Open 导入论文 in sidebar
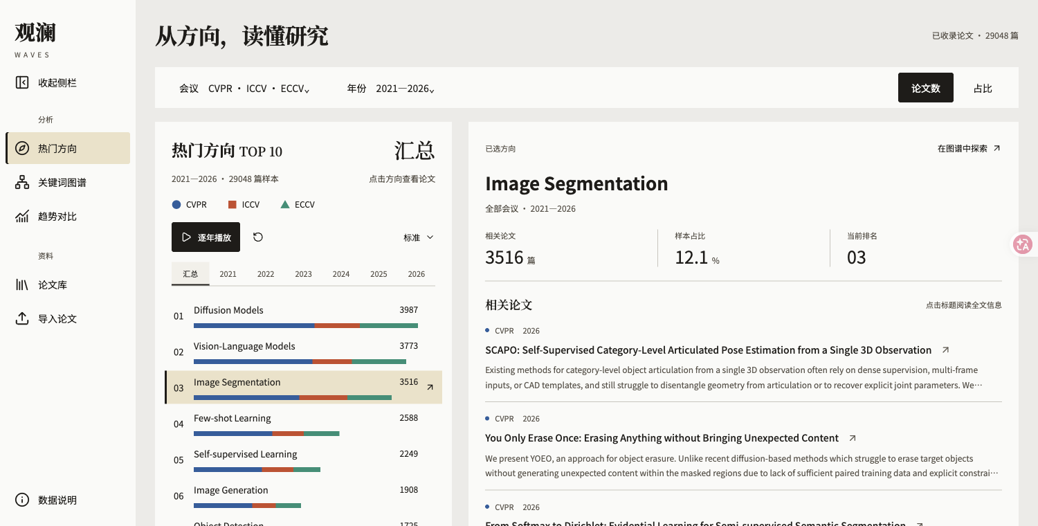Image resolution: width=1038 pixels, height=526 pixels. 68,318
